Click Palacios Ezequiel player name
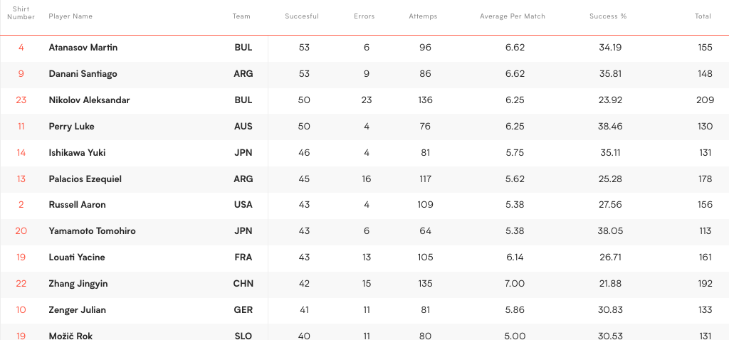729x340 pixels. (85, 179)
